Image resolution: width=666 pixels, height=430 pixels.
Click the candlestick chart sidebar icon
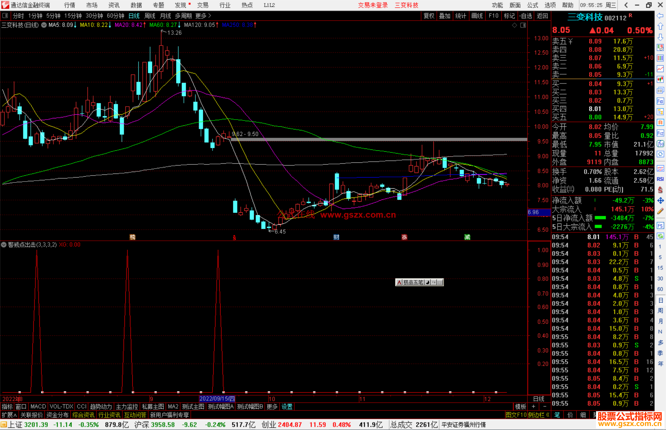tap(660, 80)
